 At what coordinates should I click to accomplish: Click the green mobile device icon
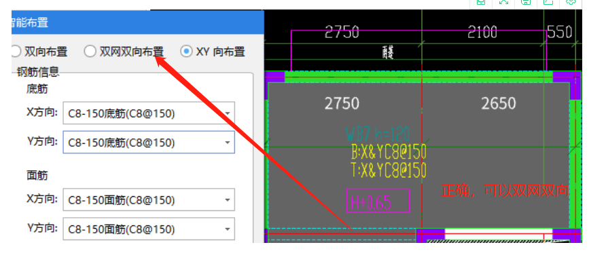pyautogui.click(x=481, y=2)
